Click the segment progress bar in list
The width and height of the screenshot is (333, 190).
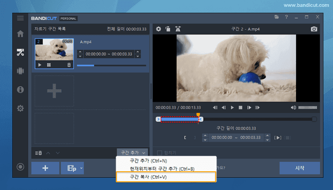(111, 66)
